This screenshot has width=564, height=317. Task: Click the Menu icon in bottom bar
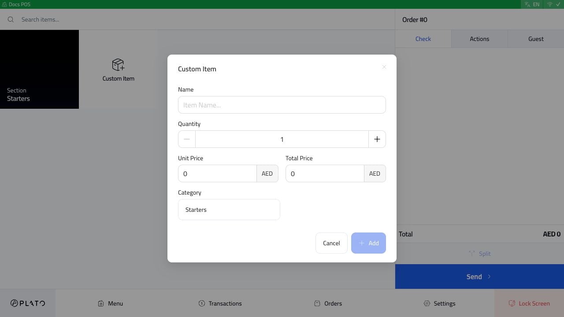[101, 303]
